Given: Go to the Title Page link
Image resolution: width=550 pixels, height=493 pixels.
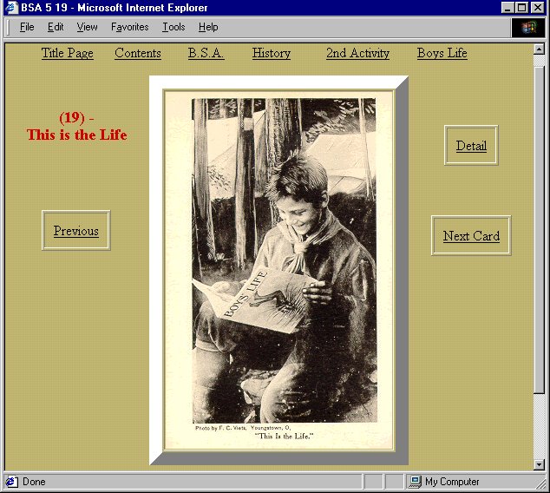Looking at the screenshot, I should click(x=68, y=53).
